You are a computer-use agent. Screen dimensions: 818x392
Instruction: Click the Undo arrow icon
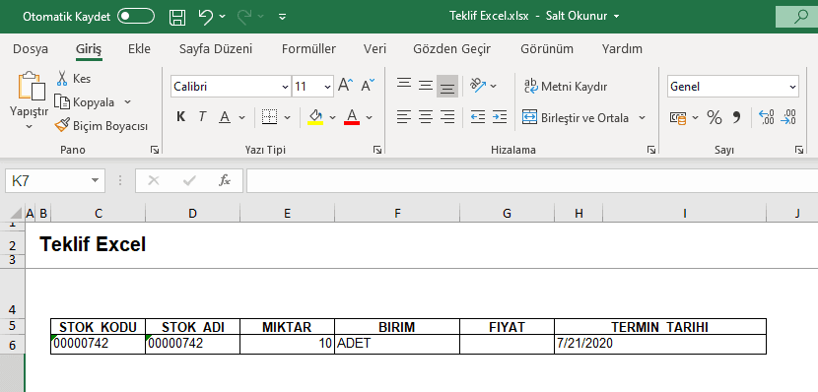(206, 17)
